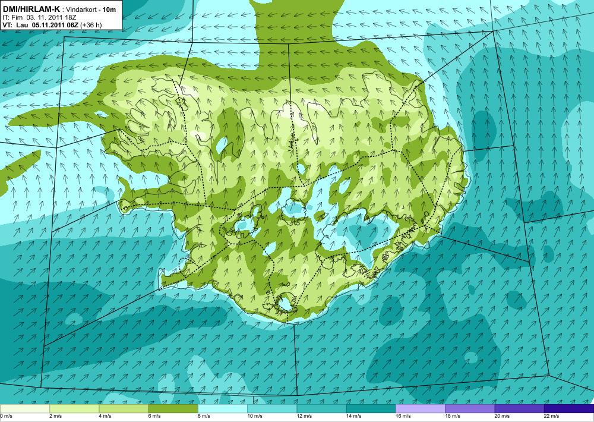The width and height of the screenshot is (594, 422).
Task: Click the "12 m/s" legend label
Action: [x=305, y=416]
